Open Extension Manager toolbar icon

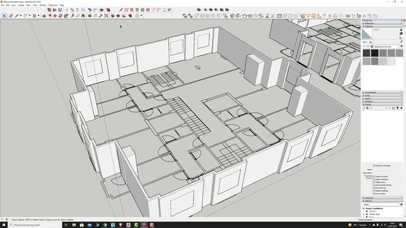130,16
